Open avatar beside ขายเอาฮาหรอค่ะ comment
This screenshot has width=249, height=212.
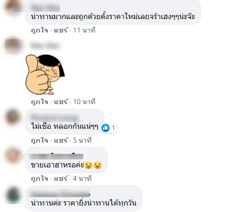[13, 155]
